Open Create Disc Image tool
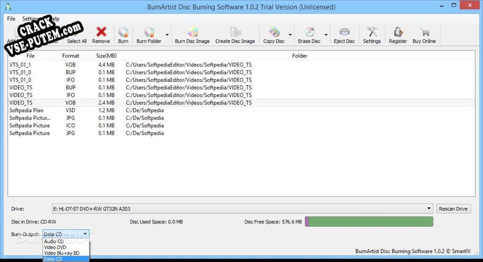 click(x=235, y=35)
